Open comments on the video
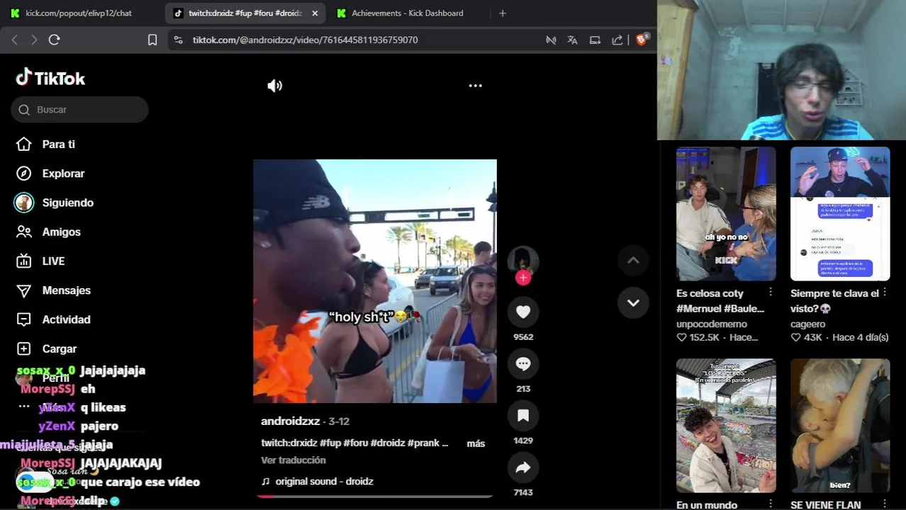This screenshot has height=510, width=906. [x=523, y=363]
